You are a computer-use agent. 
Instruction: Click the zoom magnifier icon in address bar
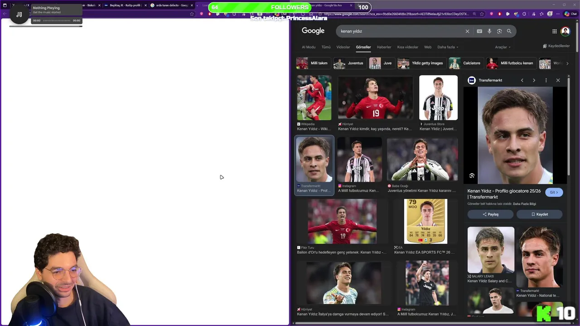[x=474, y=14]
